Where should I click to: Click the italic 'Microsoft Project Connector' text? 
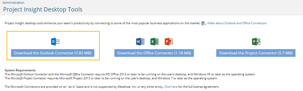click(28, 78)
